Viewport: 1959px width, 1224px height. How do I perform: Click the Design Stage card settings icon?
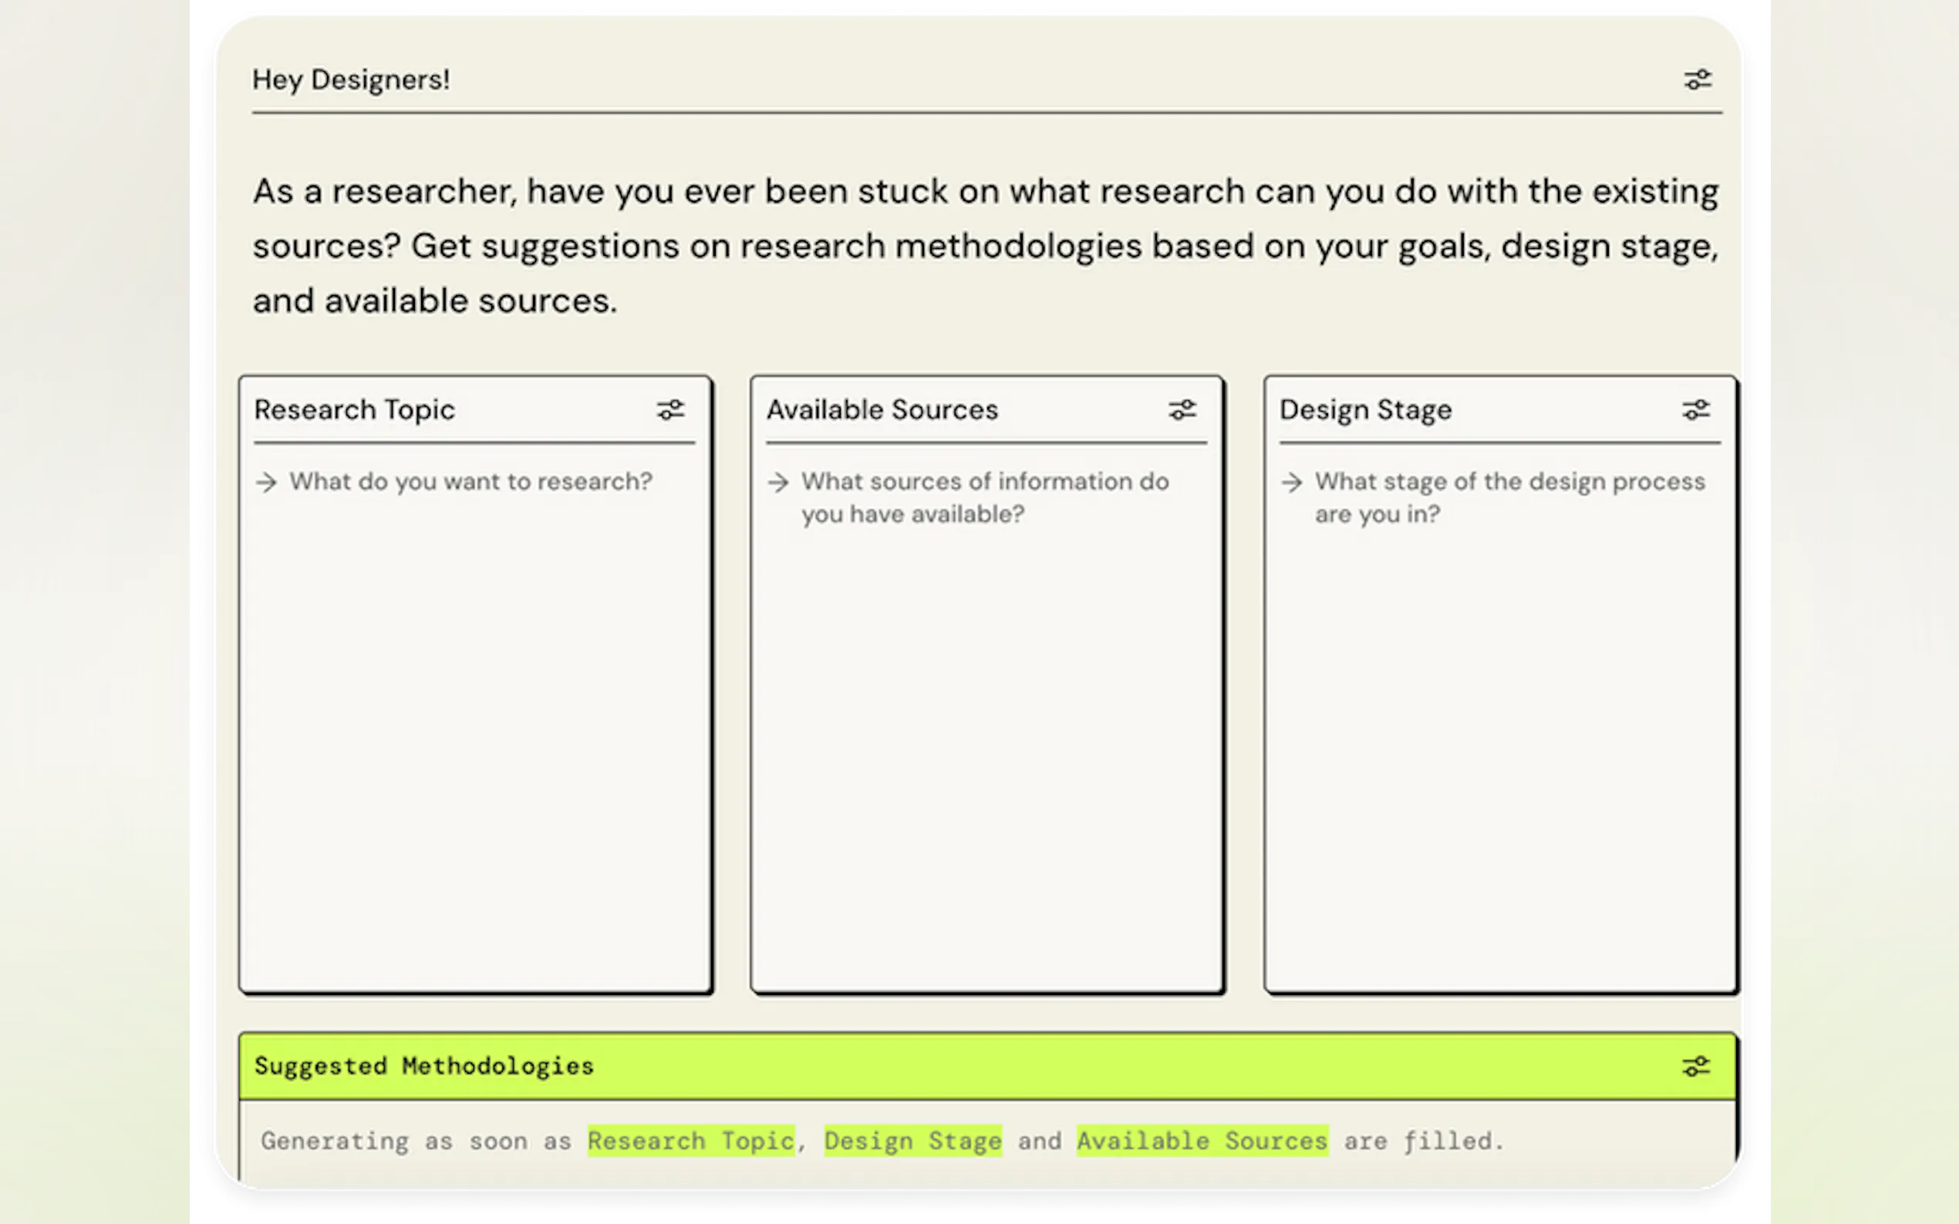[1695, 409]
